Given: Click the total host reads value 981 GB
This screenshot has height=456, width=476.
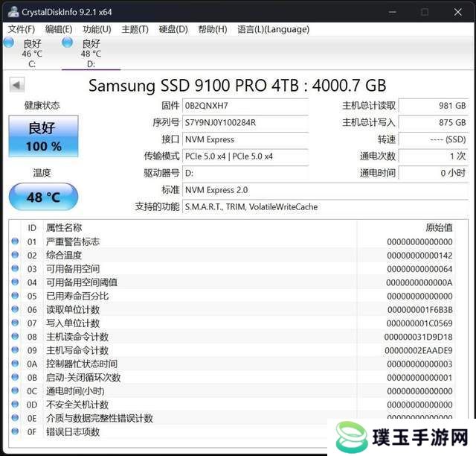Looking at the screenshot, I should coord(433,106).
